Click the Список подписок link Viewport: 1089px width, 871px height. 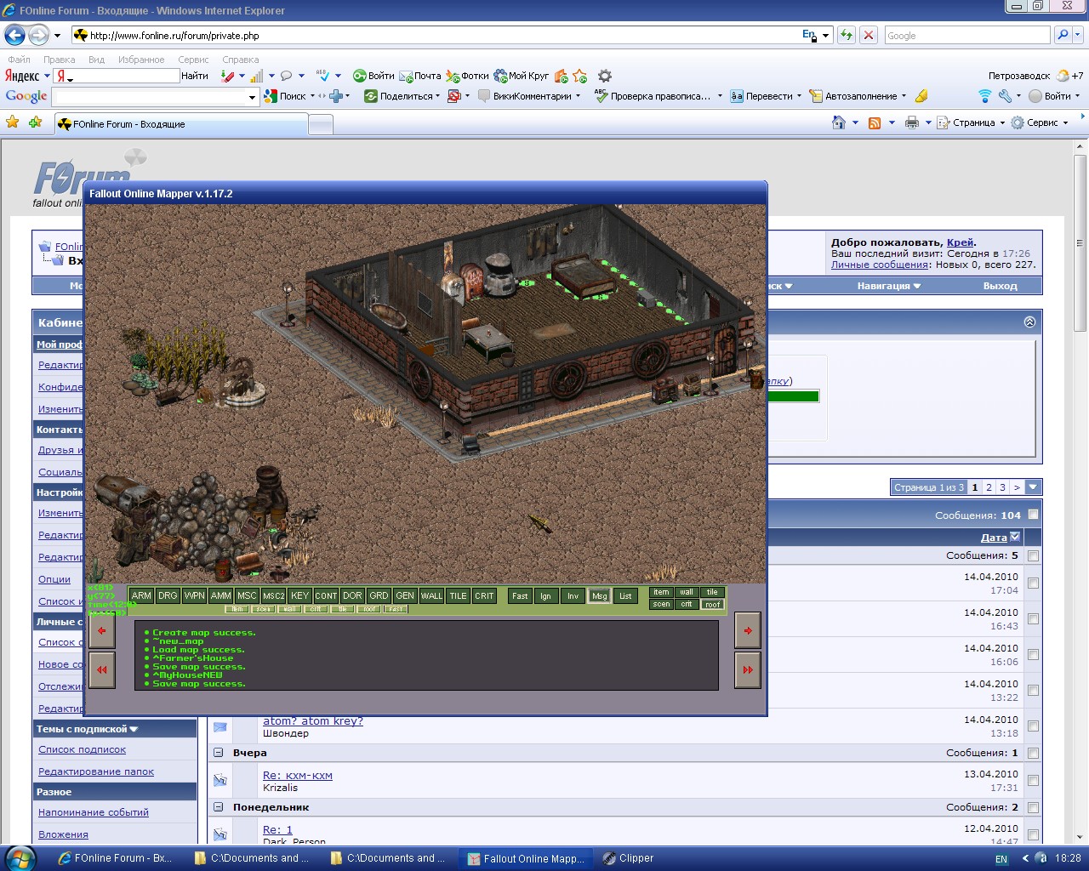coord(82,749)
